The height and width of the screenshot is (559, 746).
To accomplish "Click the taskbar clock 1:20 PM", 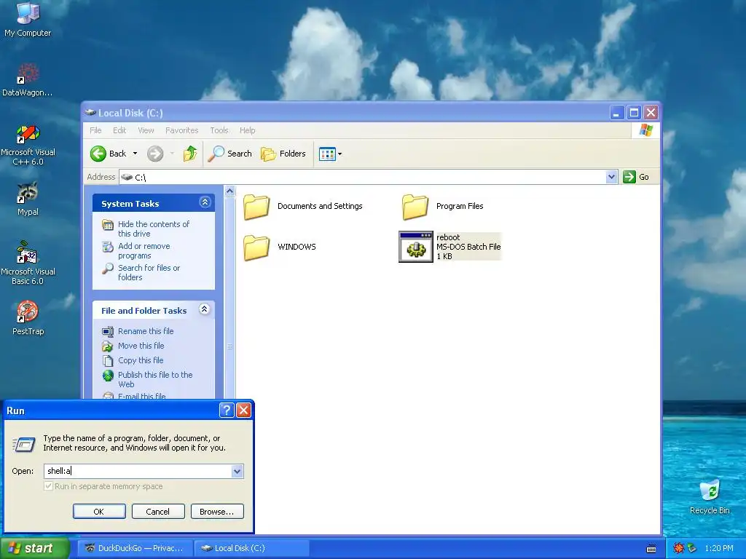I will point(719,548).
